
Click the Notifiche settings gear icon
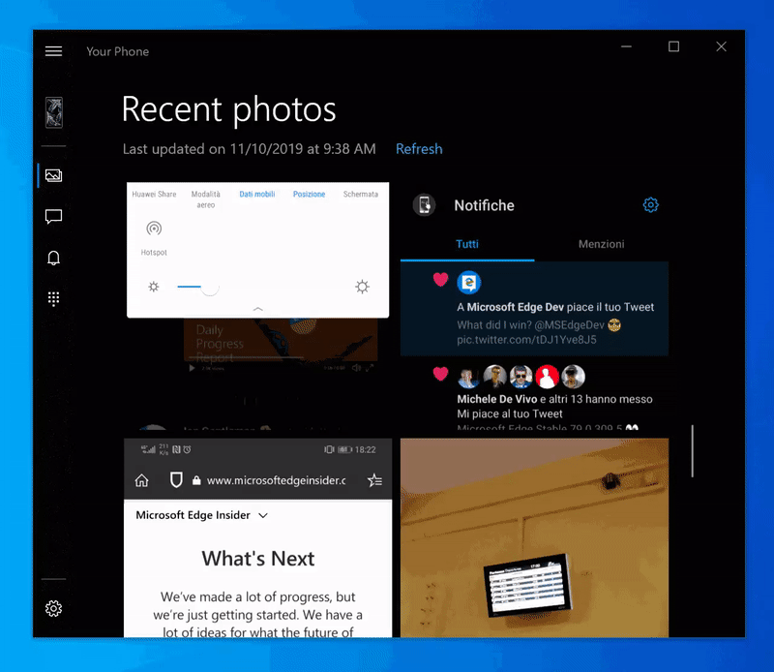point(650,205)
